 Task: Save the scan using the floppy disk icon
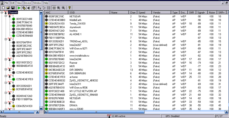(x=13, y=8)
